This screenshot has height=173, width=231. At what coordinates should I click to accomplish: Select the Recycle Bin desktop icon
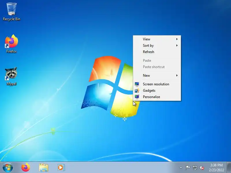[12, 12]
